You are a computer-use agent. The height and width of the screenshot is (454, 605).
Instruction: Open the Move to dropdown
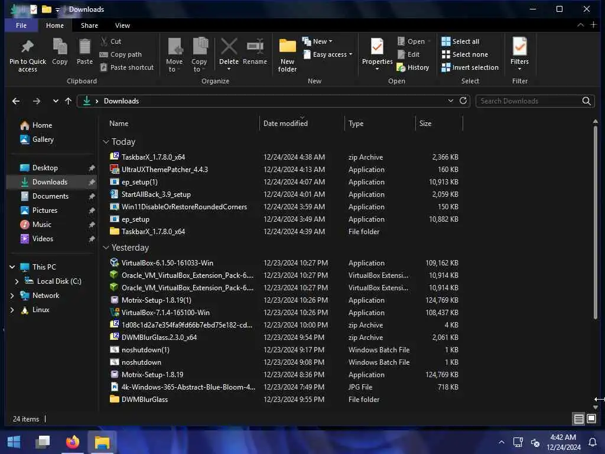point(174,65)
